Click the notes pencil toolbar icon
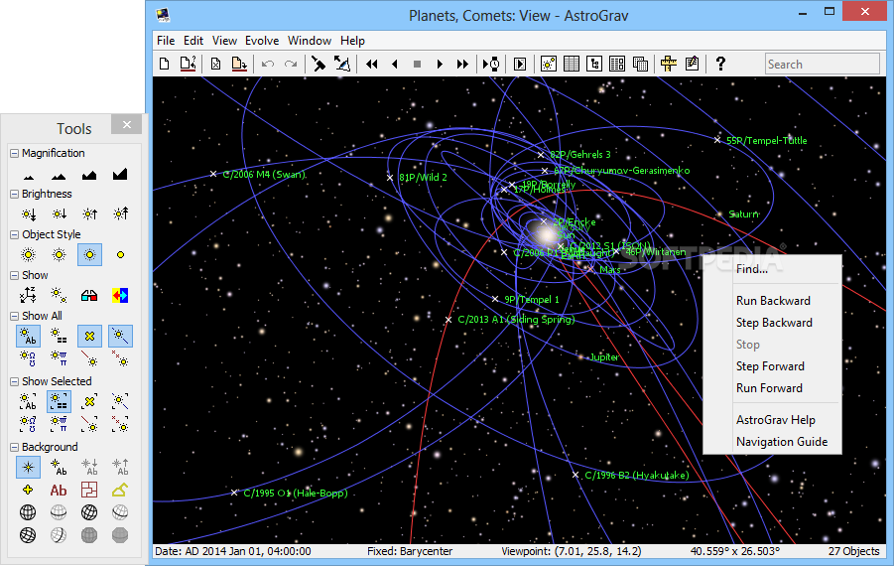This screenshot has width=894, height=566. (x=693, y=64)
